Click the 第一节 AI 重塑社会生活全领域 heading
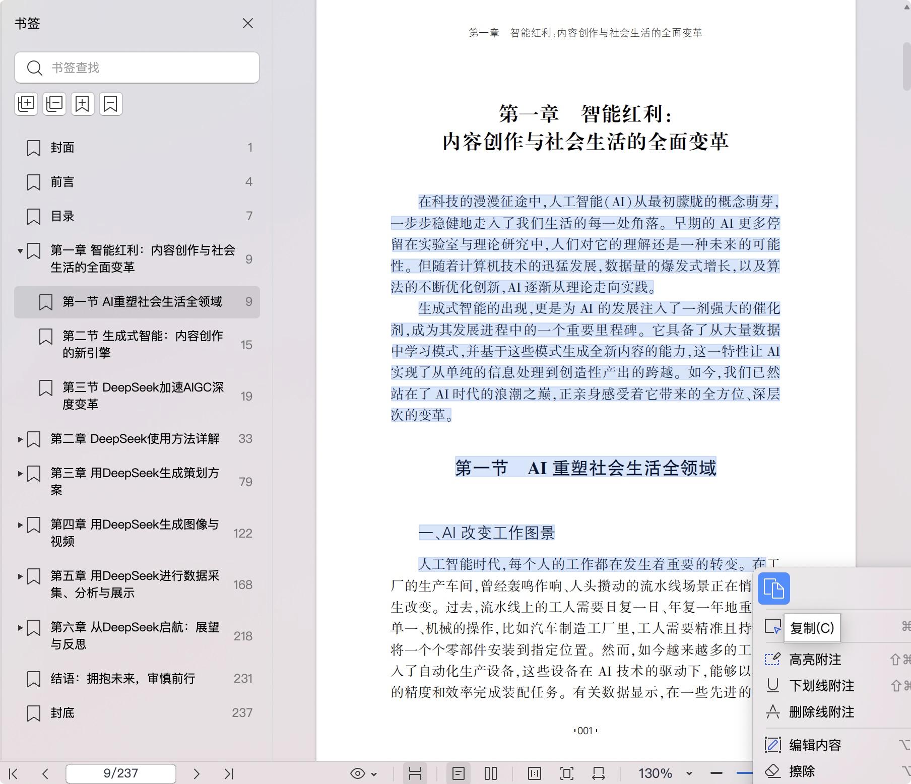911x784 pixels. point(585,468)
